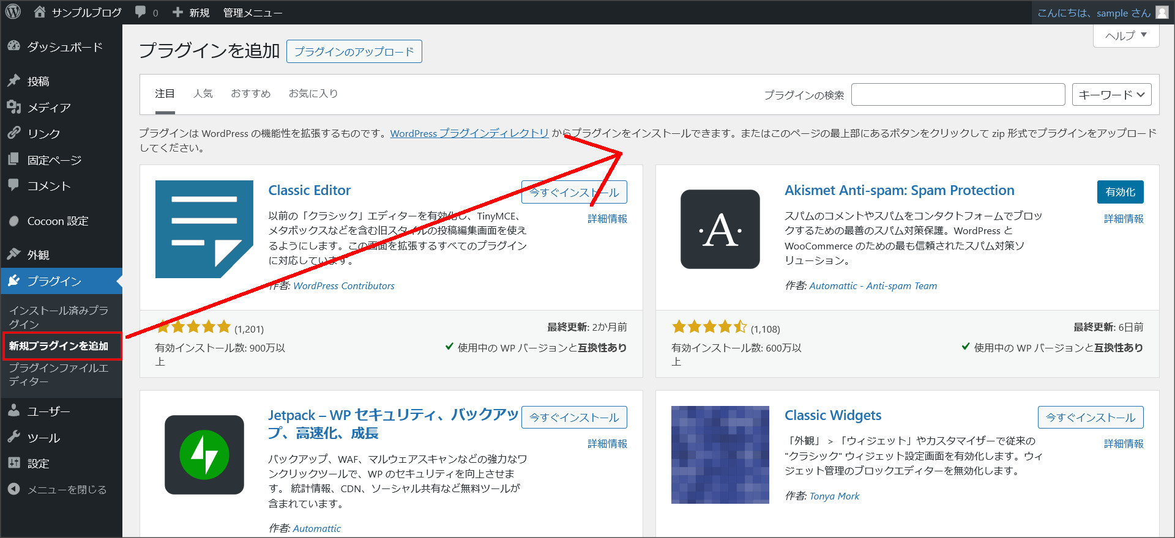This screenshot has height=538, width=1175.
Task: Click Jetpack plugin title link
Action: pyautogui.click(x=393, y=424)
